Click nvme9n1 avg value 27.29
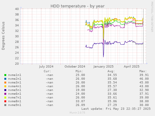The image size is (155, 116). 112,105
